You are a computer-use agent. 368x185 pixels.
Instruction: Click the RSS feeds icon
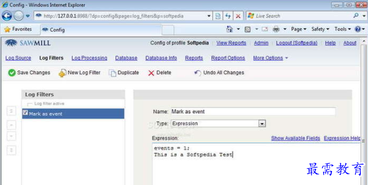point(248,29)
